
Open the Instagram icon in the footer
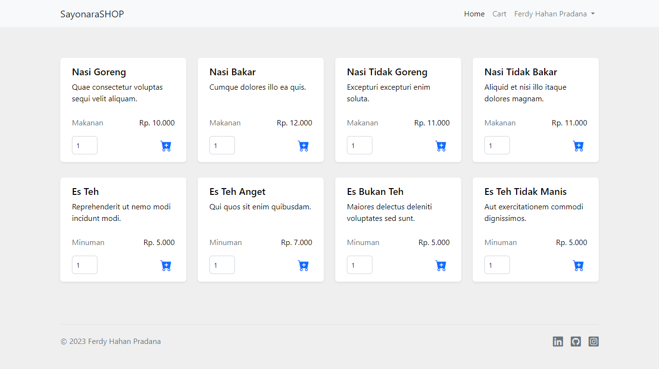tap(593, 342)
